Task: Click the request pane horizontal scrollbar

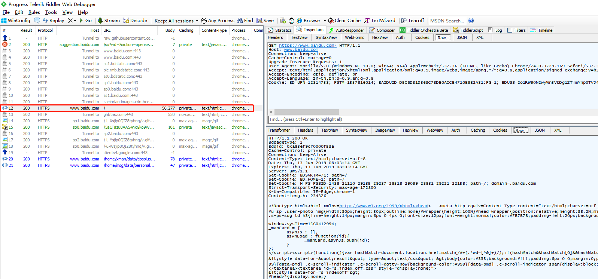Action: coord(306,112)
